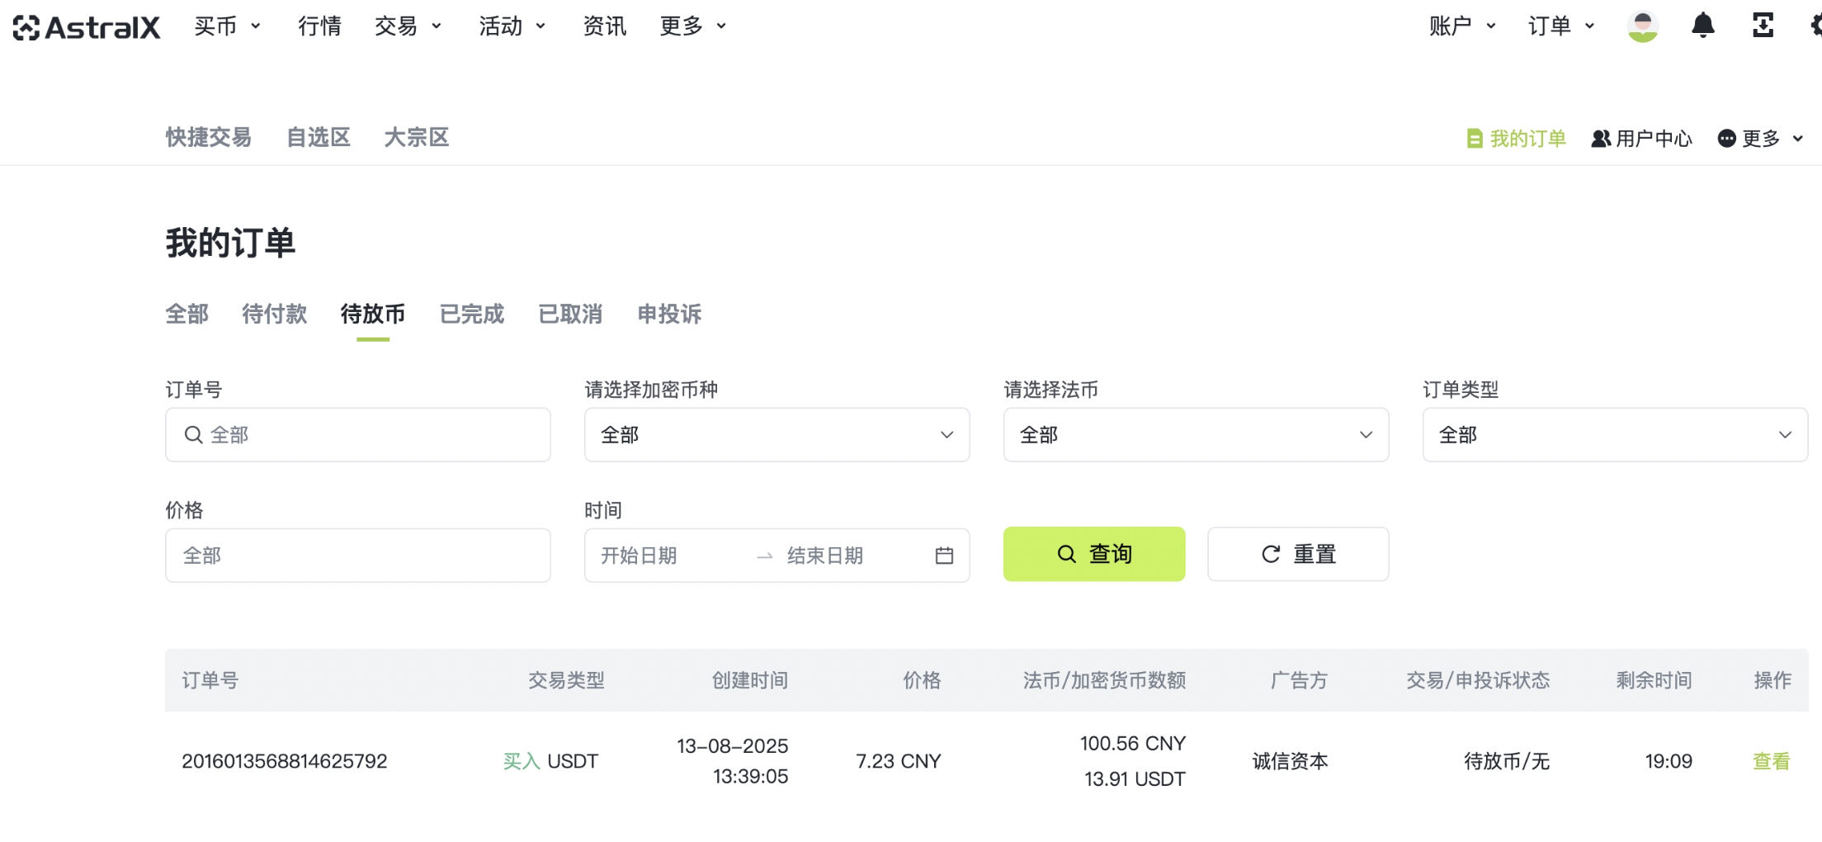Expand the 买币 menu
Image resolution: width=1822 pixels, height=842 pixels.
pos(228,26)
